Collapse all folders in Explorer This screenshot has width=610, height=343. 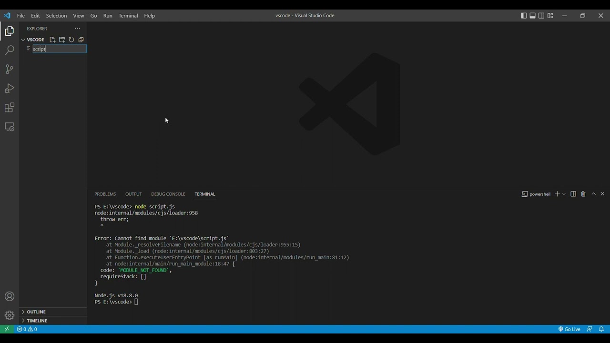[x=81, y=40]
